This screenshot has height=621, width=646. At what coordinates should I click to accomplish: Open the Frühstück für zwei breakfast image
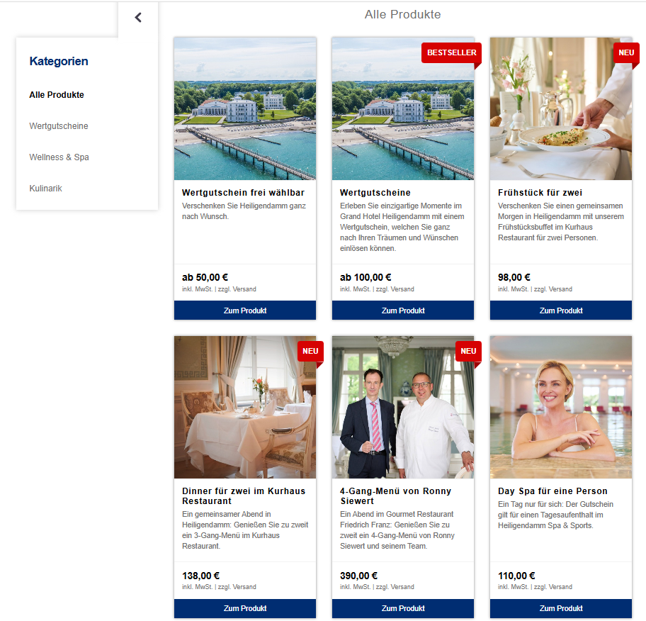[561, 109]
